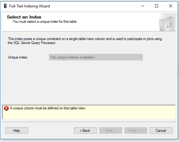
Task: Minimize the wizard window
Action: [143, 6]
